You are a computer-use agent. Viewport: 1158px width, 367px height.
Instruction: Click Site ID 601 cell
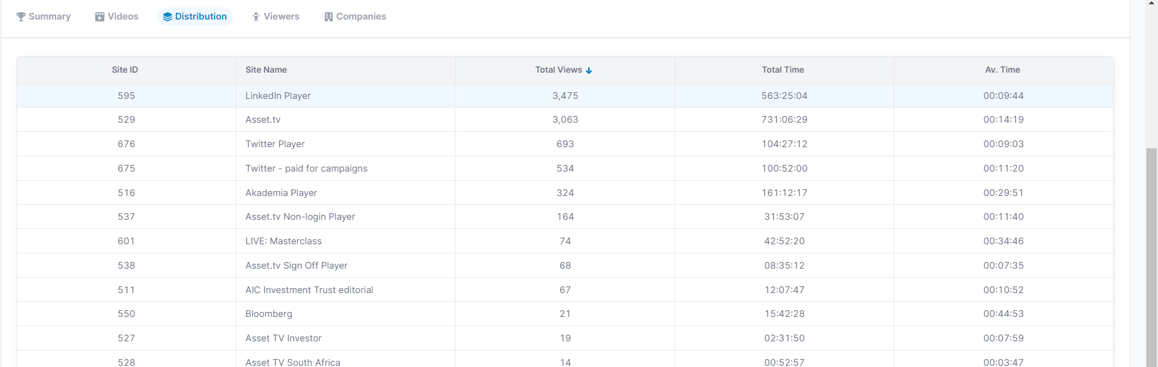coord(126,241)
